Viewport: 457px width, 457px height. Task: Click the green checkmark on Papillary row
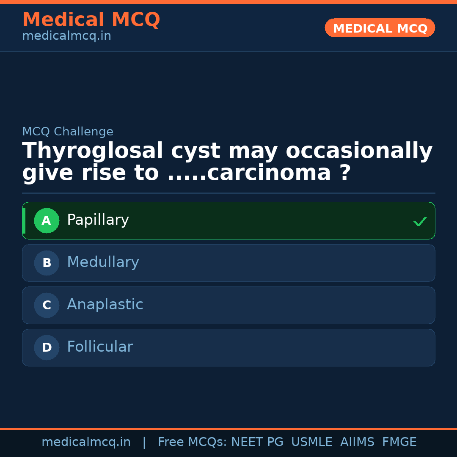tap(420, 221)
